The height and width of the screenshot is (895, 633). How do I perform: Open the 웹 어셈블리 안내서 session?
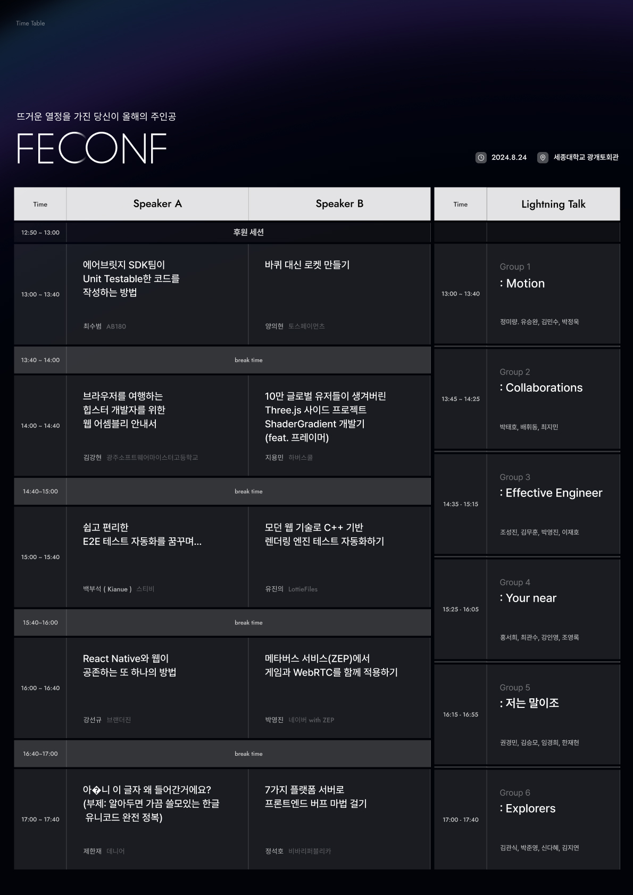click(x=157, y=426)
